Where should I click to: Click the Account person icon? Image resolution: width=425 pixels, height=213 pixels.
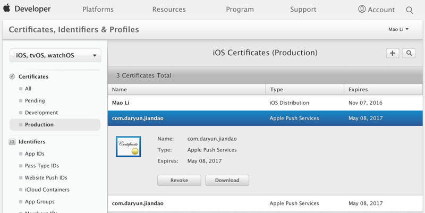click(362, 9)
